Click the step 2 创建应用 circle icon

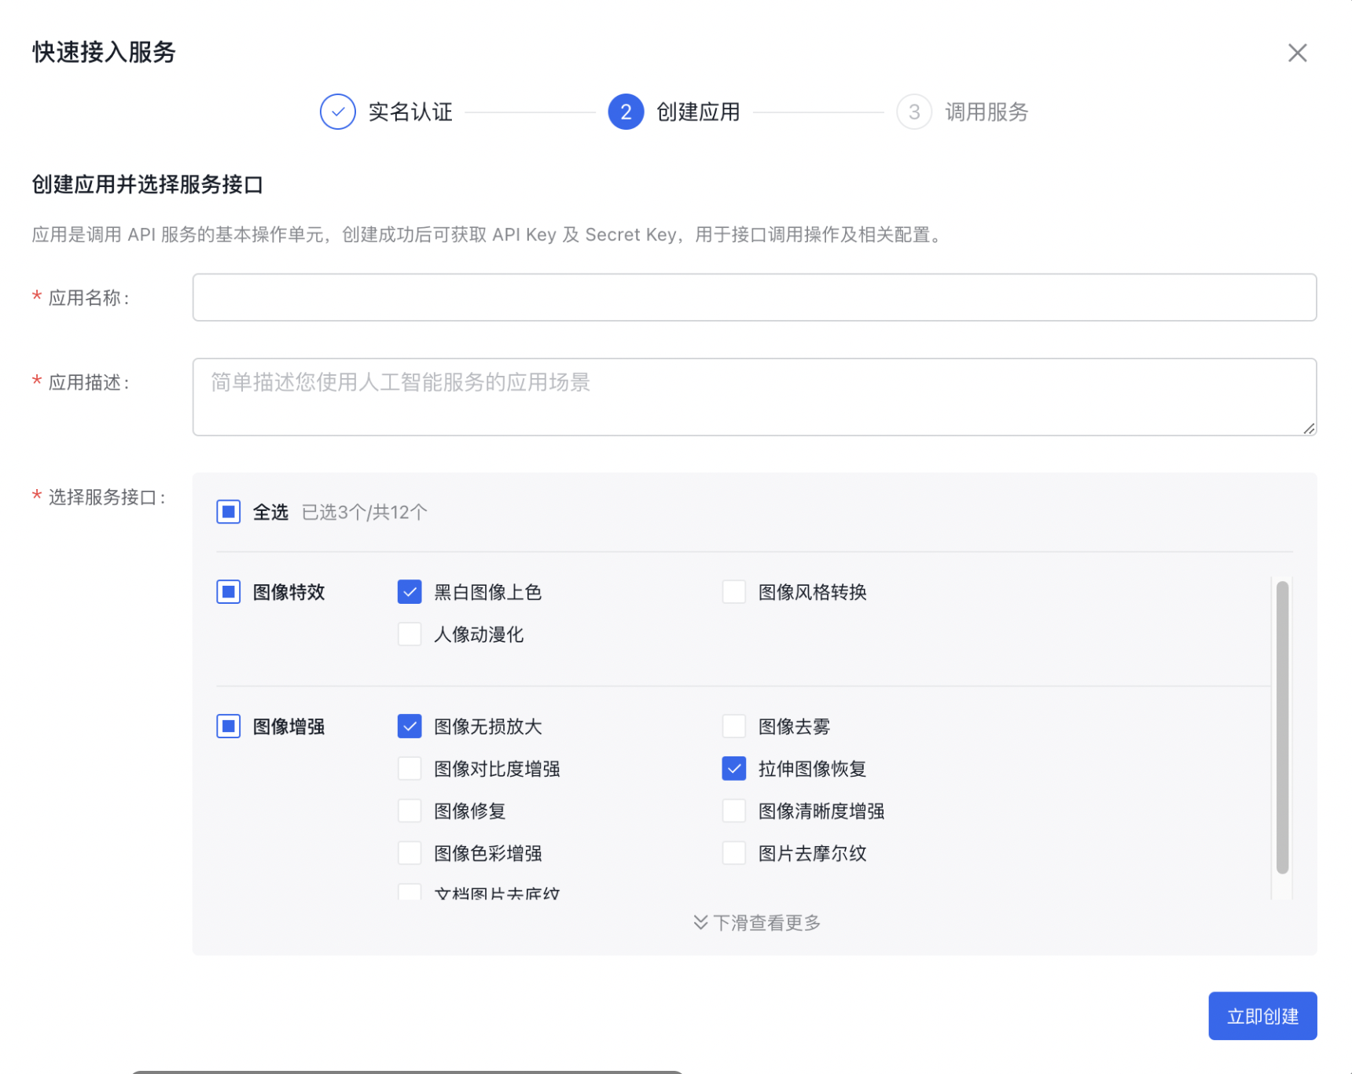point(626,112)
